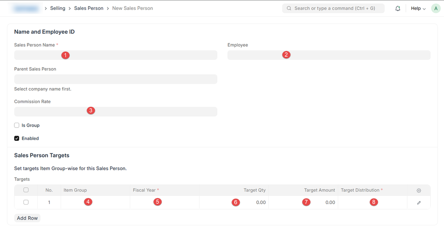Go to Selling in the breadcrumb

tap(58, 8)
